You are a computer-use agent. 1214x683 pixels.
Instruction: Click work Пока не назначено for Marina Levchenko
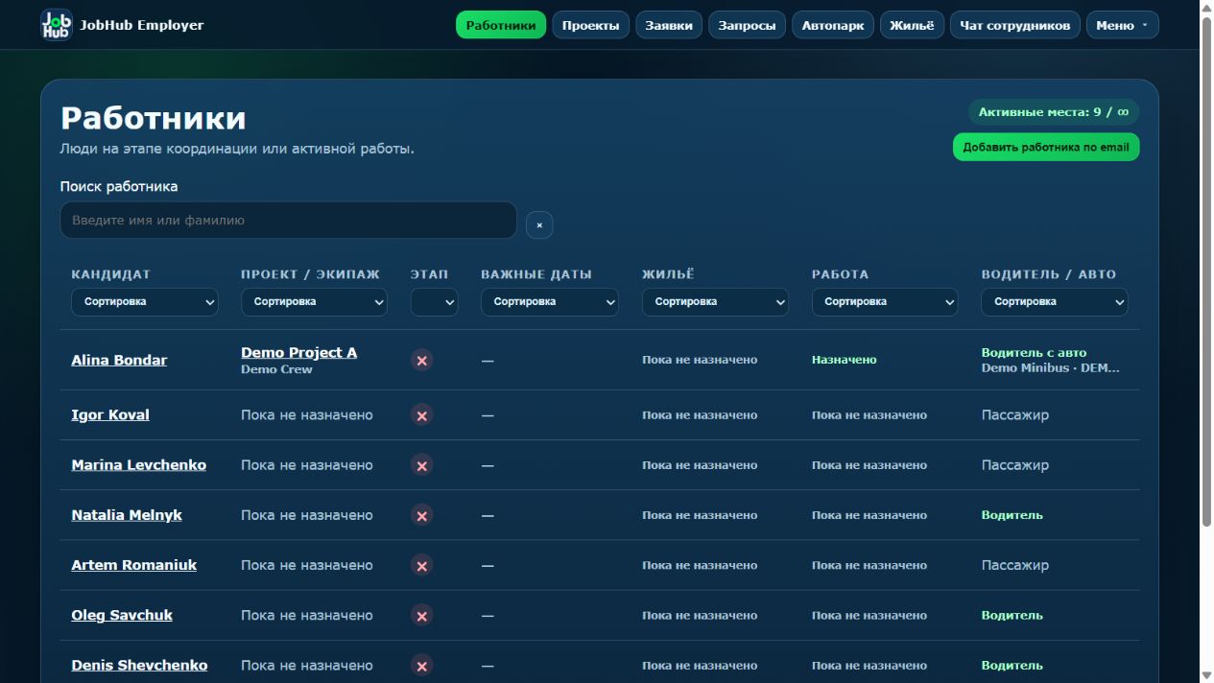(x=869, y=465)
